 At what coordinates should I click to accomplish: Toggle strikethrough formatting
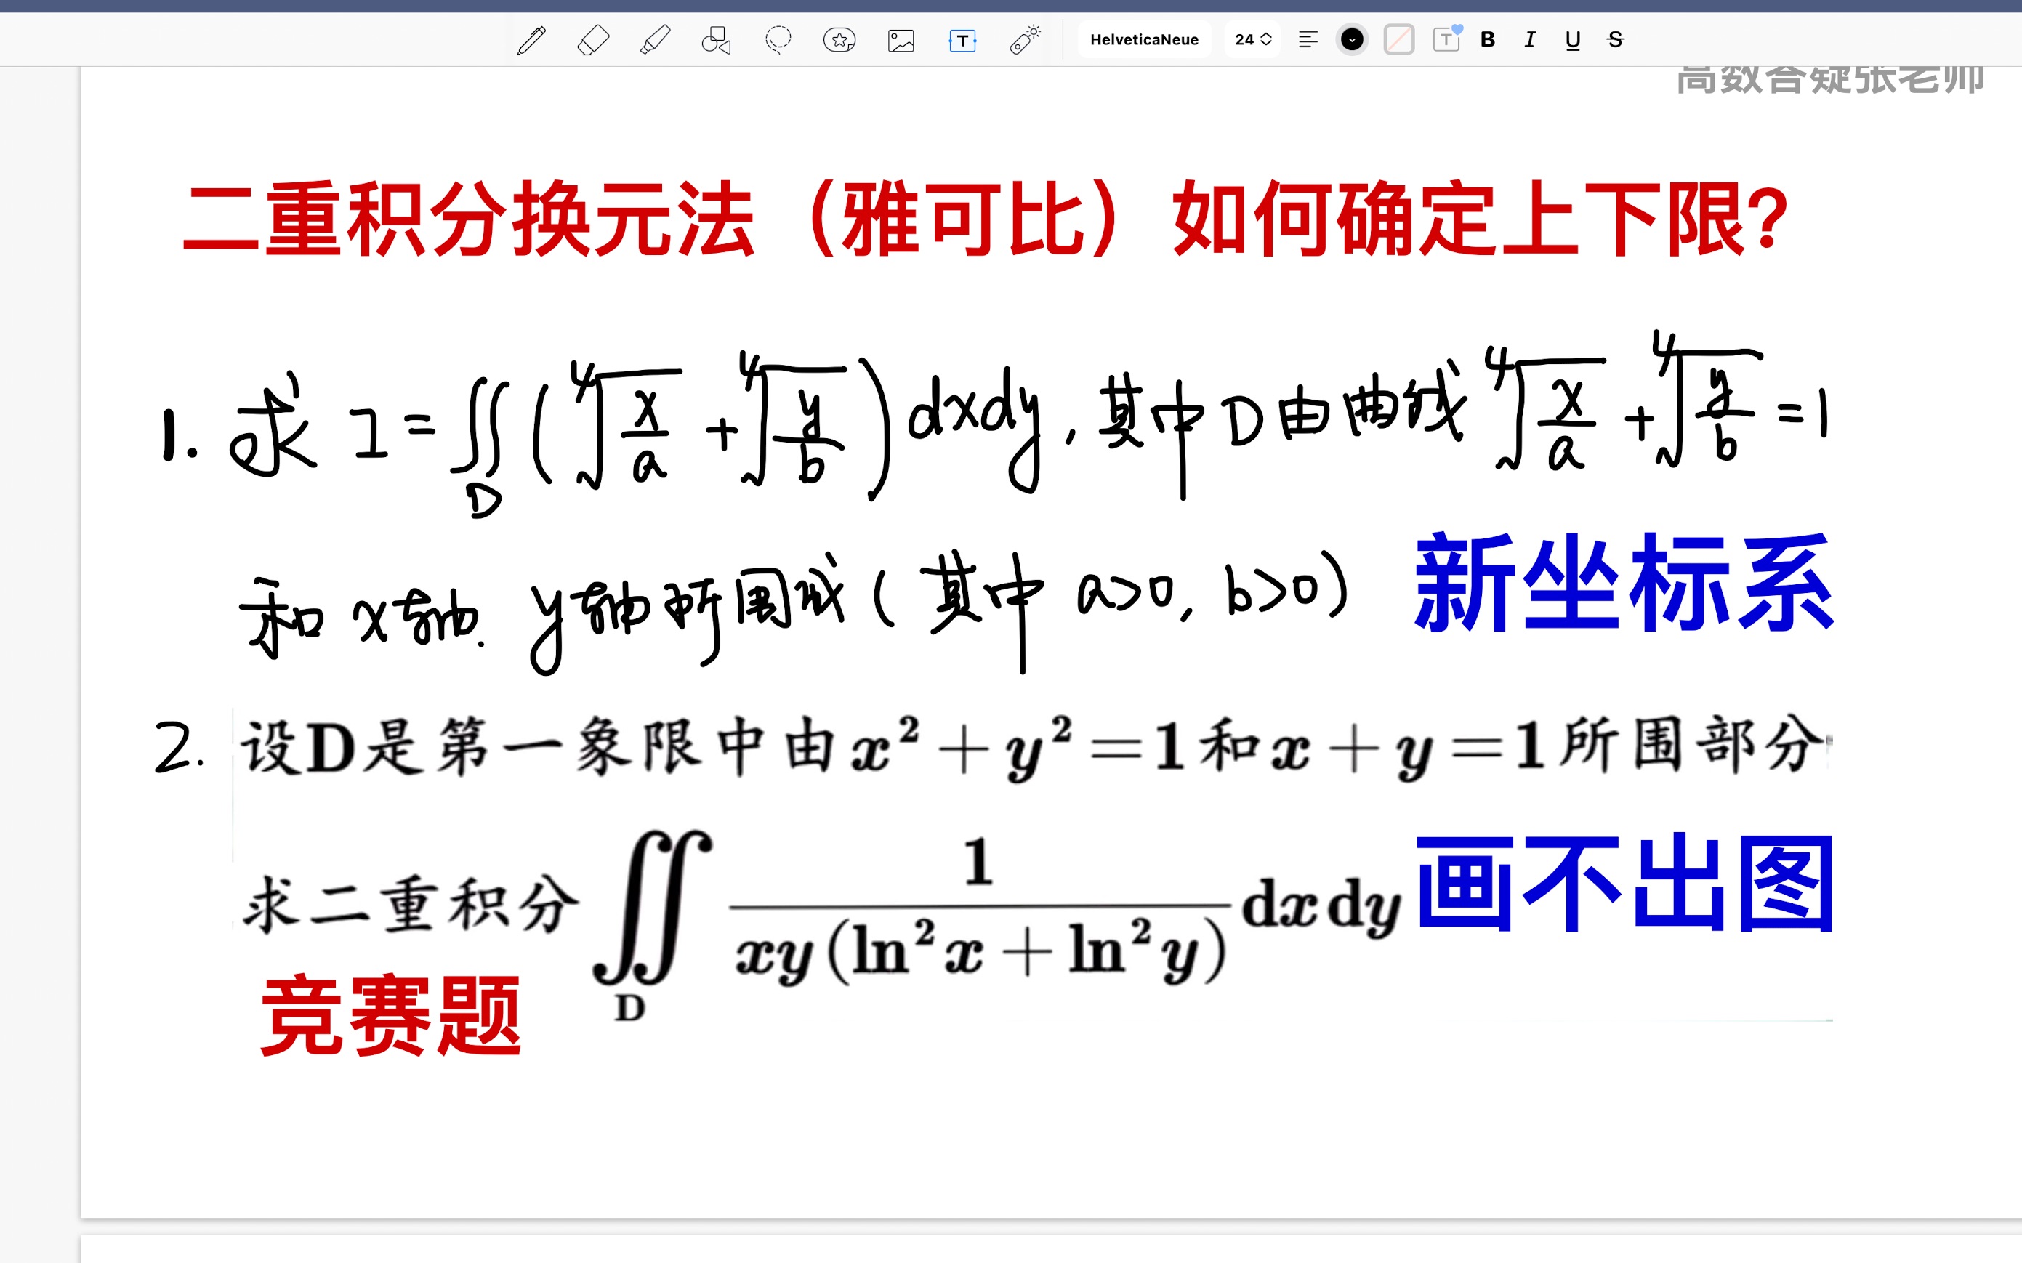tap(1615, 39)
